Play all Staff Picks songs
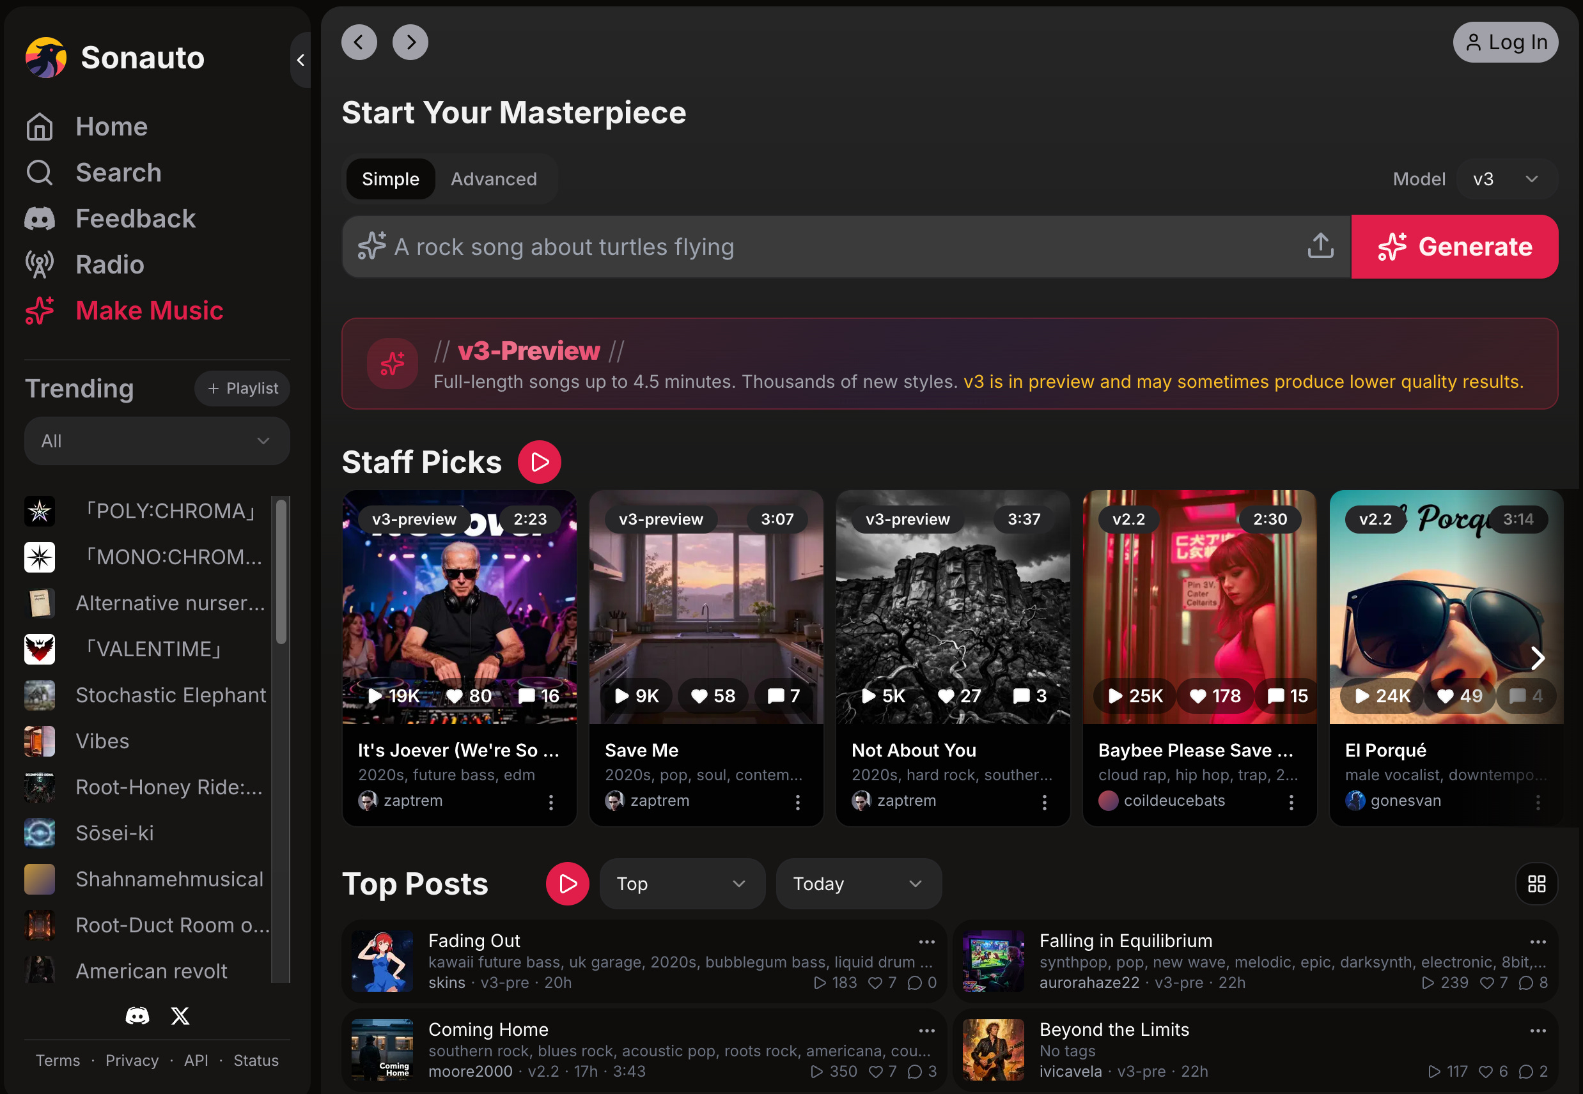The image size is (1583, 1094). 539,462
